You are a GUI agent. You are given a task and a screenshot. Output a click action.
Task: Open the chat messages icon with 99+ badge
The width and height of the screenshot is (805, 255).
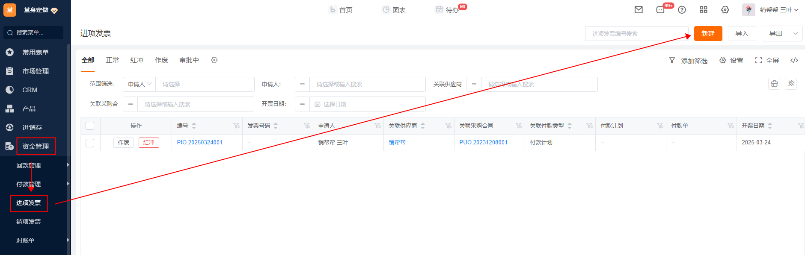(660, 10)
